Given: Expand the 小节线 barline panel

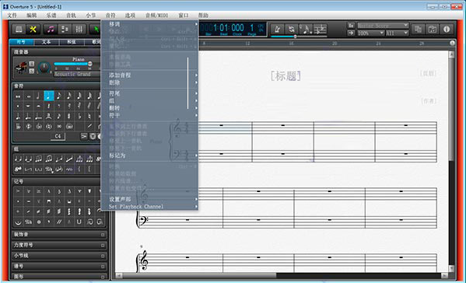Looking at the screenshot, I should [x=59, y=255].
